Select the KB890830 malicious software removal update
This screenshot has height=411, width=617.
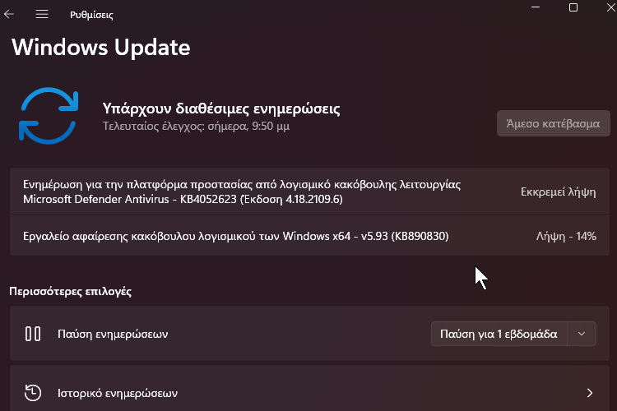[309, 236]
